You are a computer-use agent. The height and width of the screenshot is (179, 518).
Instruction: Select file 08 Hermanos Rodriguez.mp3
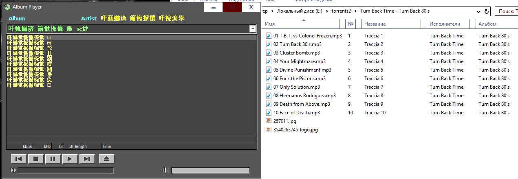coord(304,96)
